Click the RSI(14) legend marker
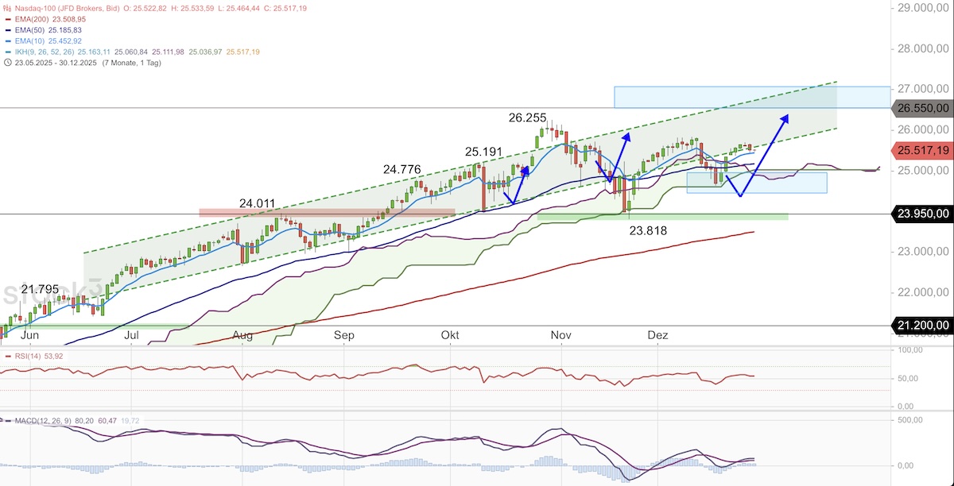 pyautogui.click(x=7, y=356)
